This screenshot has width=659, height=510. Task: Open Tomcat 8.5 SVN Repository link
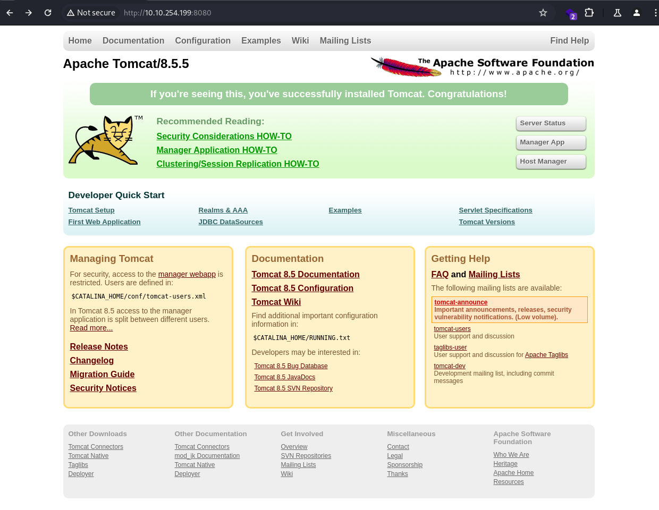click(293, 388)
